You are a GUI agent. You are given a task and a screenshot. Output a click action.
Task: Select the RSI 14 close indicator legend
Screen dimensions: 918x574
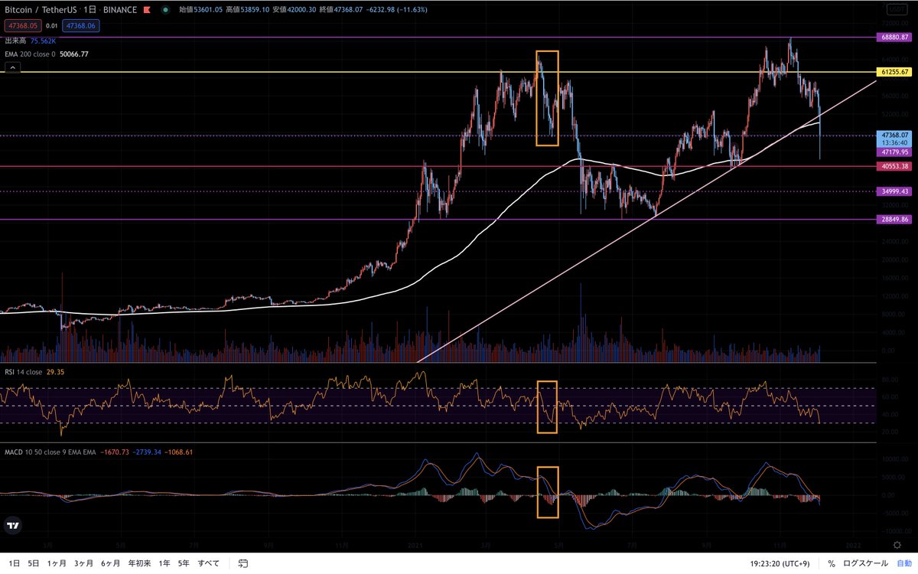(23, 371)
